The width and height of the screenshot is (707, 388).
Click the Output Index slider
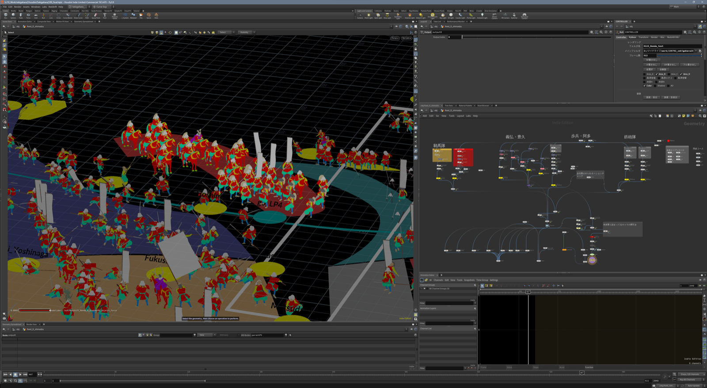tap(462, 37)
